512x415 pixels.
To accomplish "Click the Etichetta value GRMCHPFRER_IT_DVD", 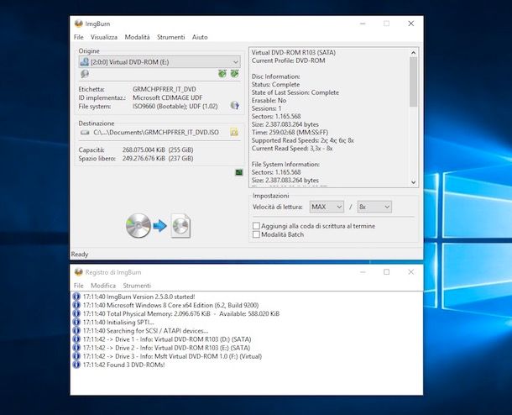I will [x=165, y=89].
